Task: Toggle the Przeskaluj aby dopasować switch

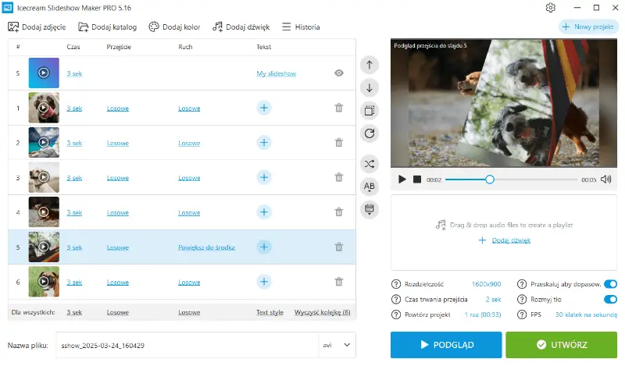Action: coord(610,284)
